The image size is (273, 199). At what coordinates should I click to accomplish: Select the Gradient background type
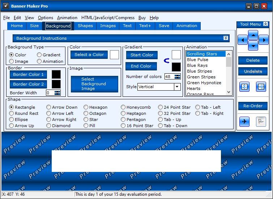tap(48, 55)
